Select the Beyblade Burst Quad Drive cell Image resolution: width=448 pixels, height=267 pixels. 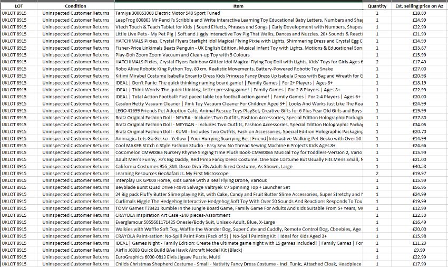click(x=239, y=187)
